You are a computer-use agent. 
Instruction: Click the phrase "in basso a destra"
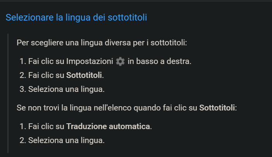tap(159, 61)
